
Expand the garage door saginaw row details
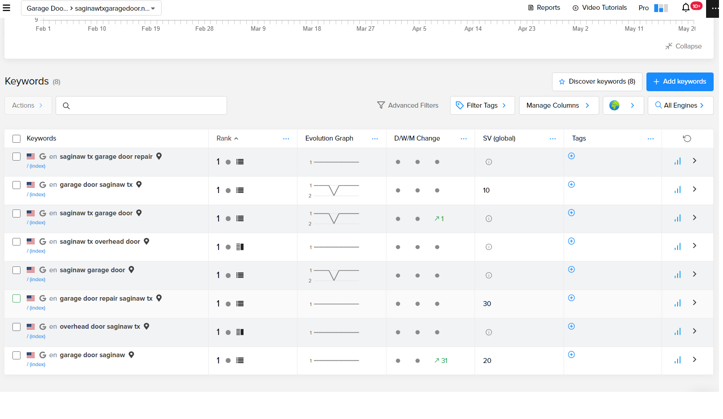click(x=695, y=359)
